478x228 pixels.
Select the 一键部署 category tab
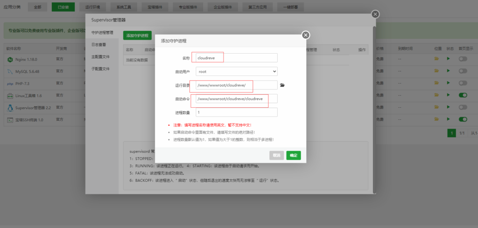coord(290,7)
